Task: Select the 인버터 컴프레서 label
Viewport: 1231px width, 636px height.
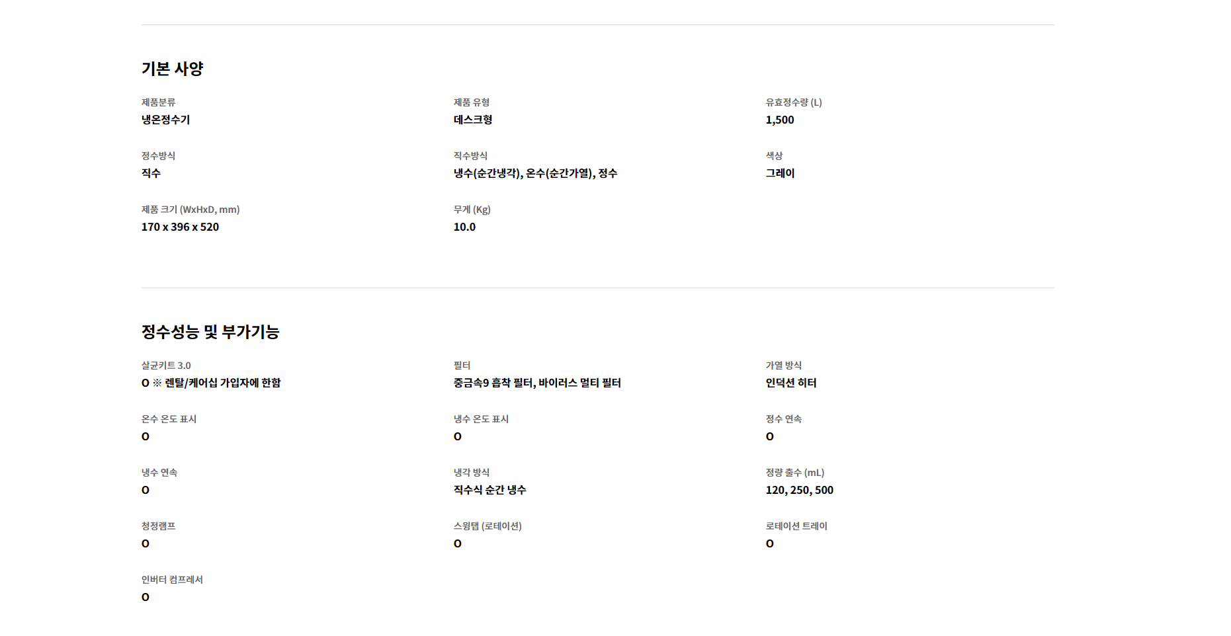Action: click(x=172, y=580)
